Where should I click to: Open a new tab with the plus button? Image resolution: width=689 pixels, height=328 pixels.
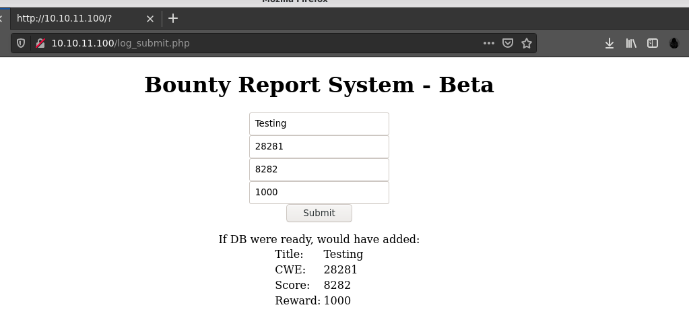[173, 18]
